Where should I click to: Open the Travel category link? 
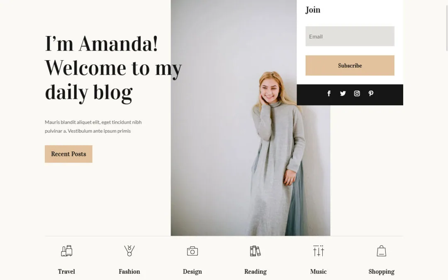(x=66, y=271)
